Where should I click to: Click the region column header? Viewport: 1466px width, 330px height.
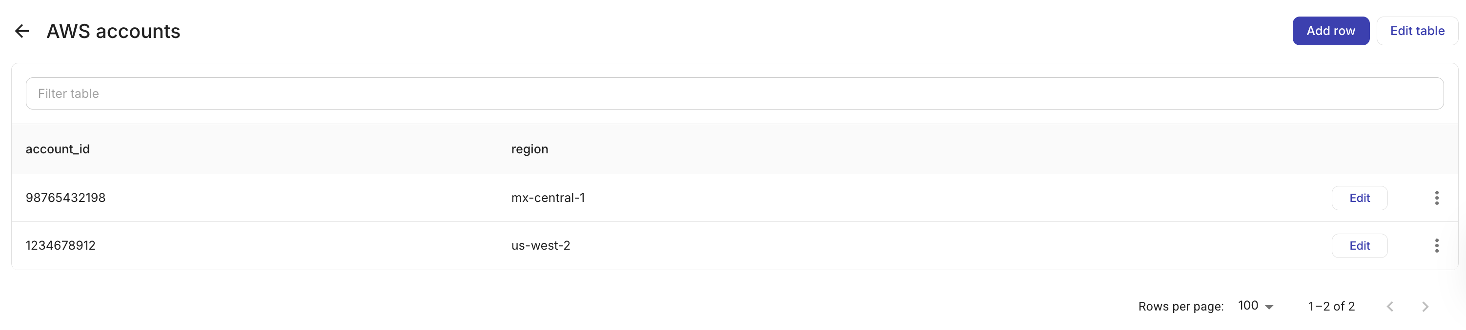[x=529, y=149]
